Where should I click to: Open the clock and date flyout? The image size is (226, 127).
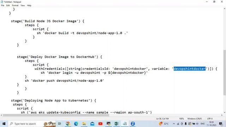coord(212,124)
